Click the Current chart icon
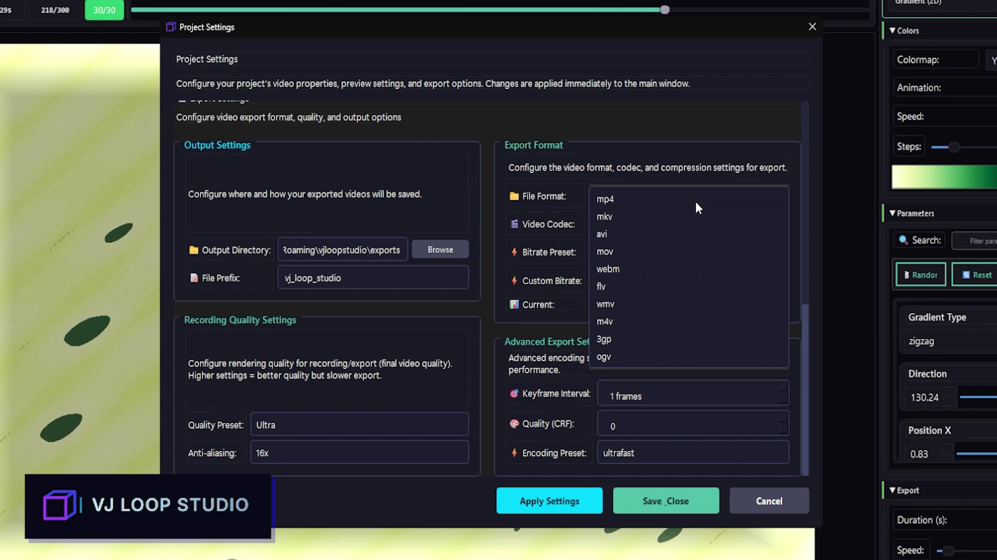The height and width of the screenshot is (560, 997). point(514,304)
